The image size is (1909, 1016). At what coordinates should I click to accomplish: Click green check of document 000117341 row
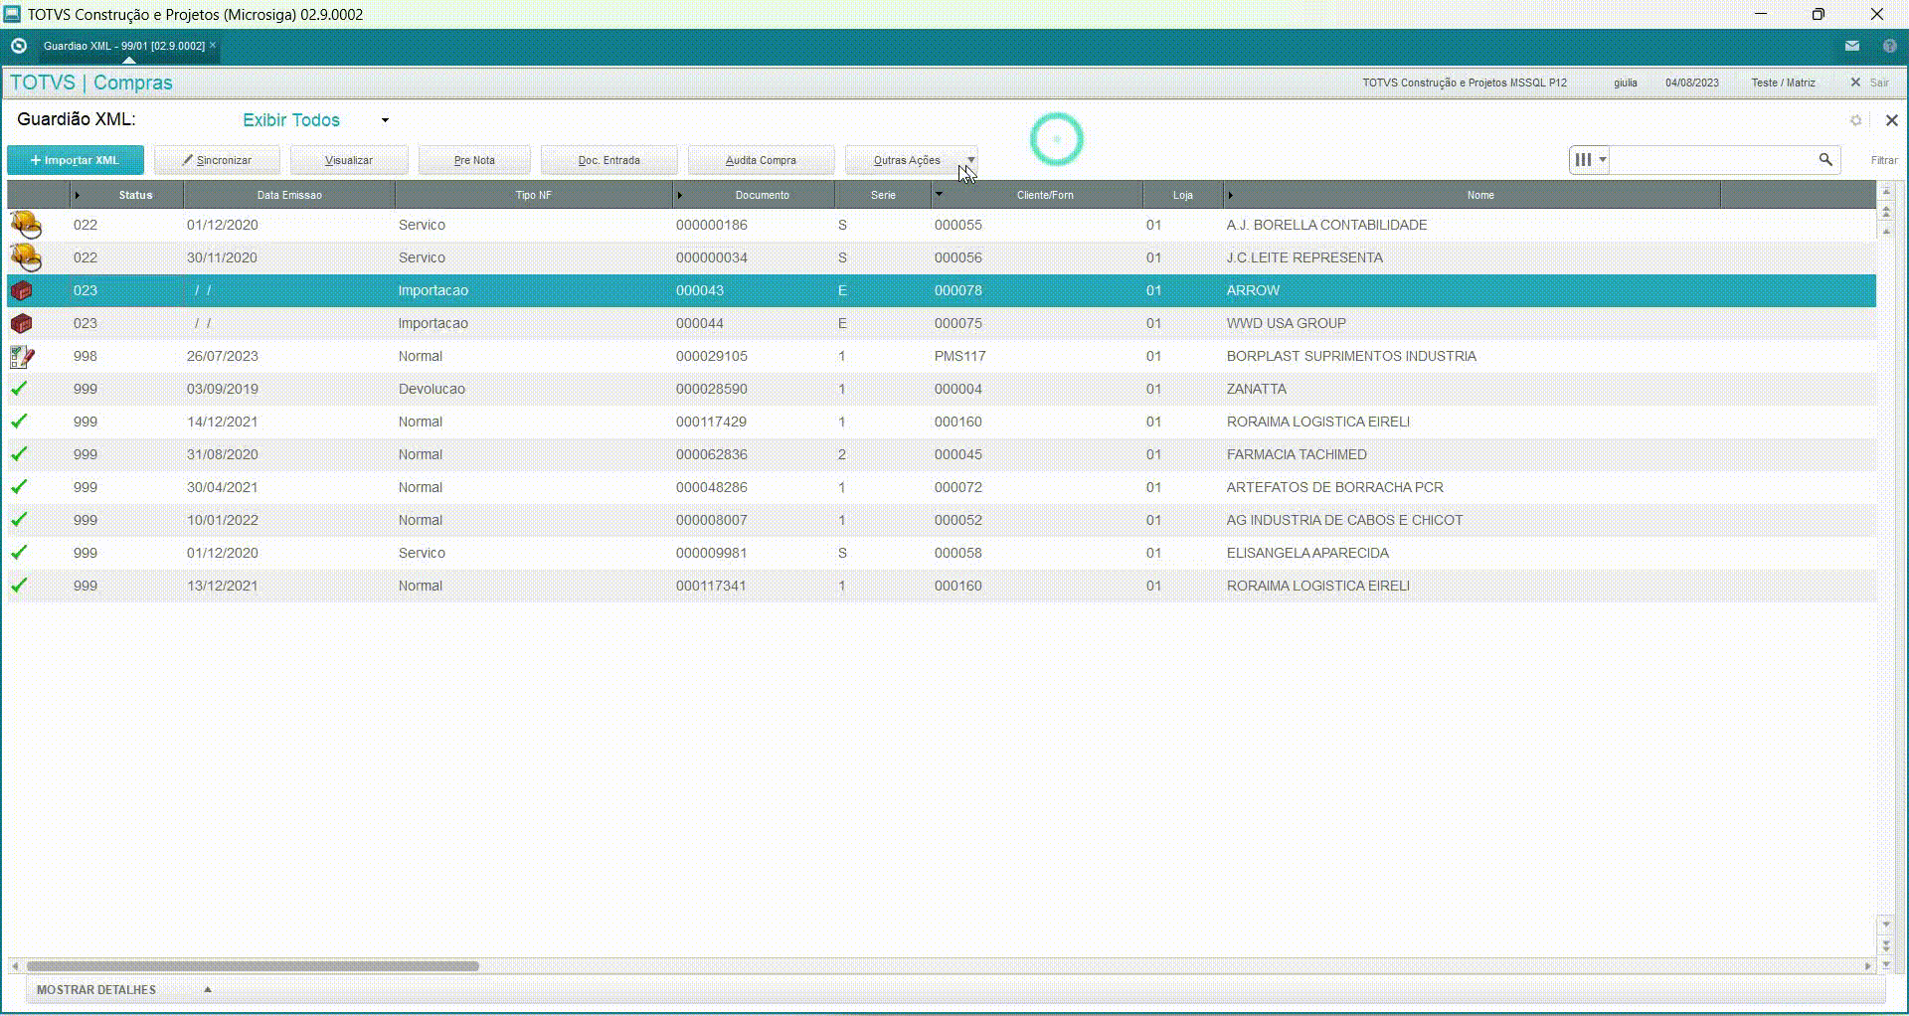click(19, 586)
